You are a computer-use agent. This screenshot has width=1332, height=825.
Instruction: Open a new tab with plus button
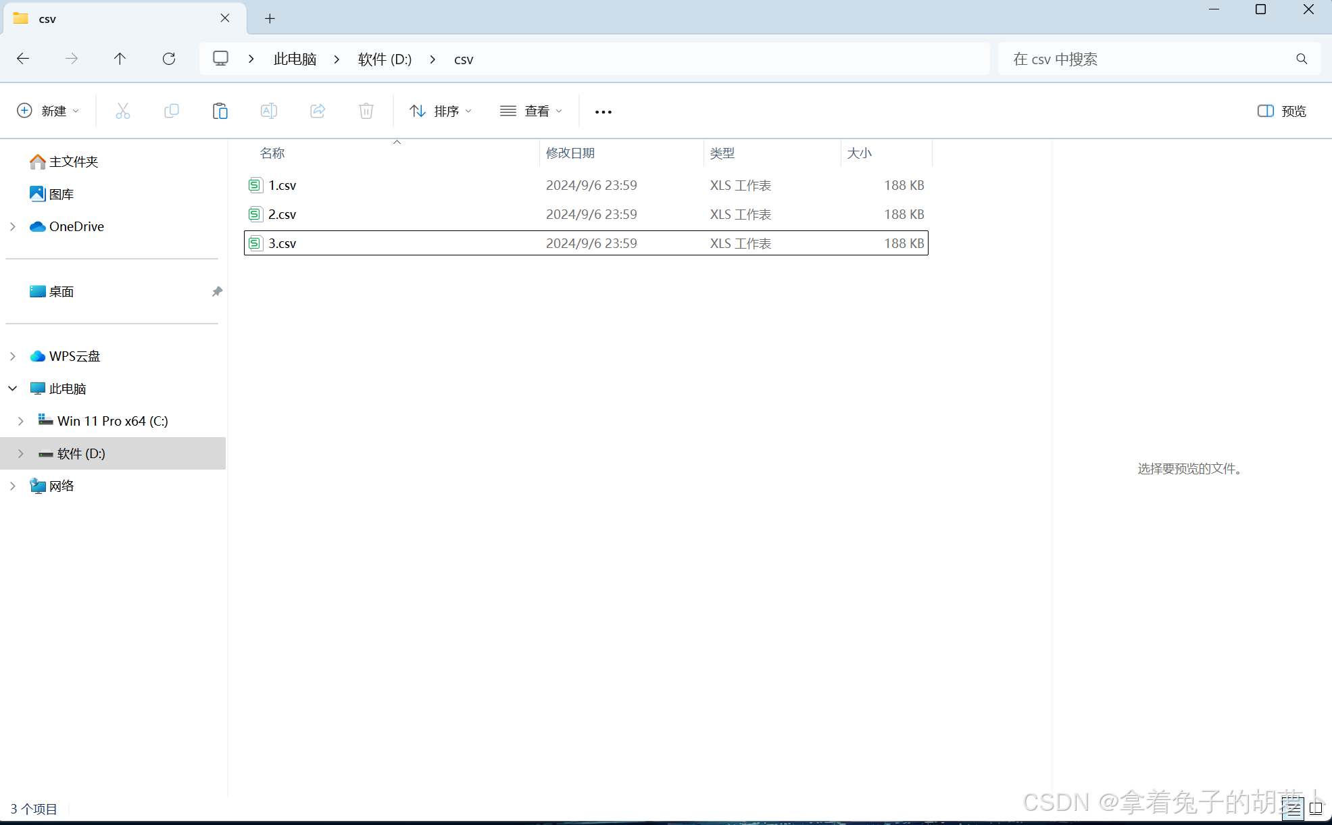click(270, 18)
